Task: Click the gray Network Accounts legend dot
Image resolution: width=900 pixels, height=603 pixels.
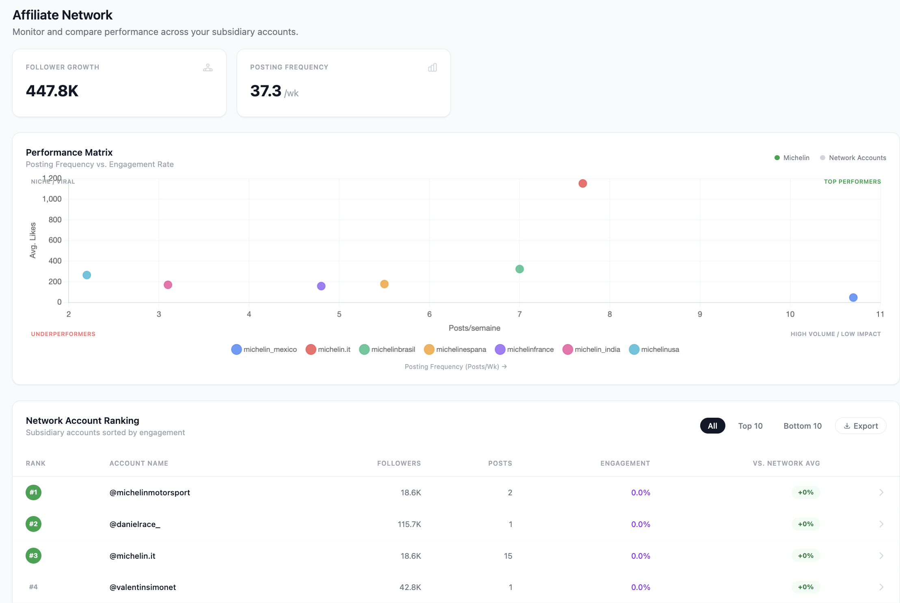Action: tap(822, 158)
